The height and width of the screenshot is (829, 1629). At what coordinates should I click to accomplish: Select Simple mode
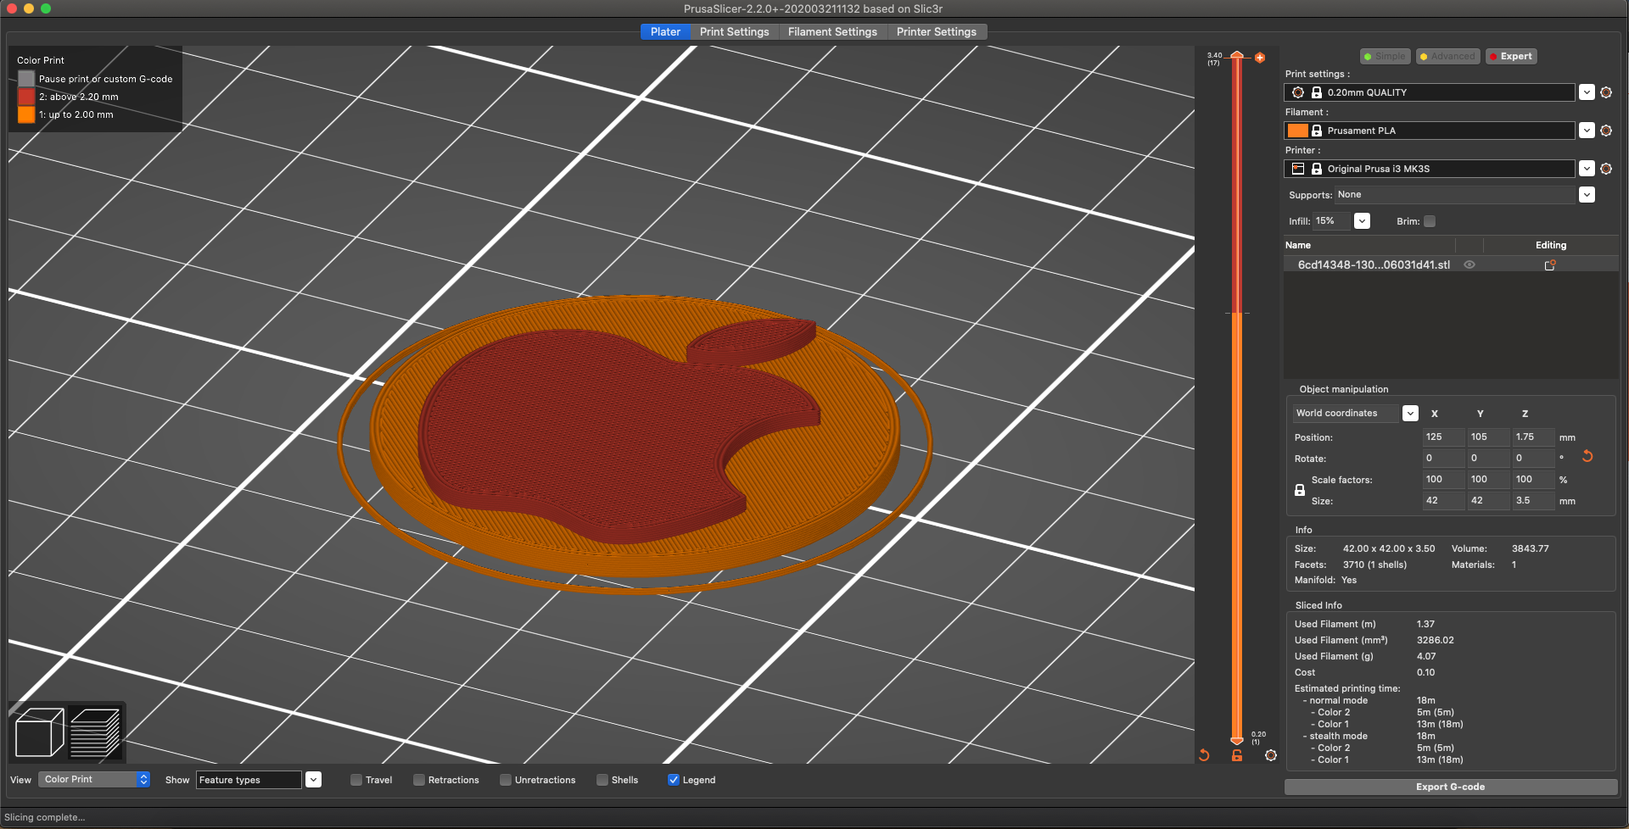tap(1385, 56)
